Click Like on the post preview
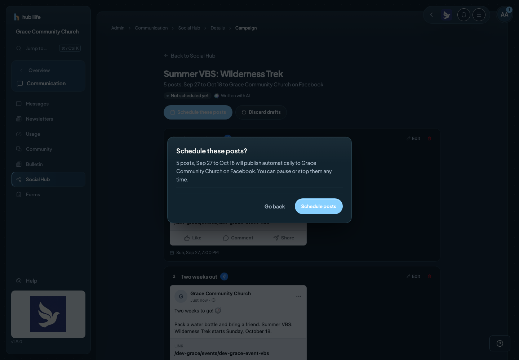This screenshot has height=360, width=519. click(x=193, y=238)
